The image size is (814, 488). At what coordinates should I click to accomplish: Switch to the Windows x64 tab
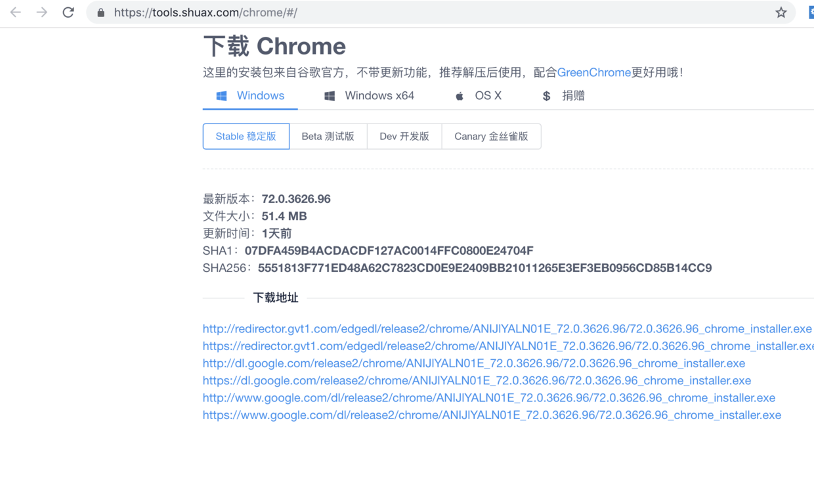point(369,96)
